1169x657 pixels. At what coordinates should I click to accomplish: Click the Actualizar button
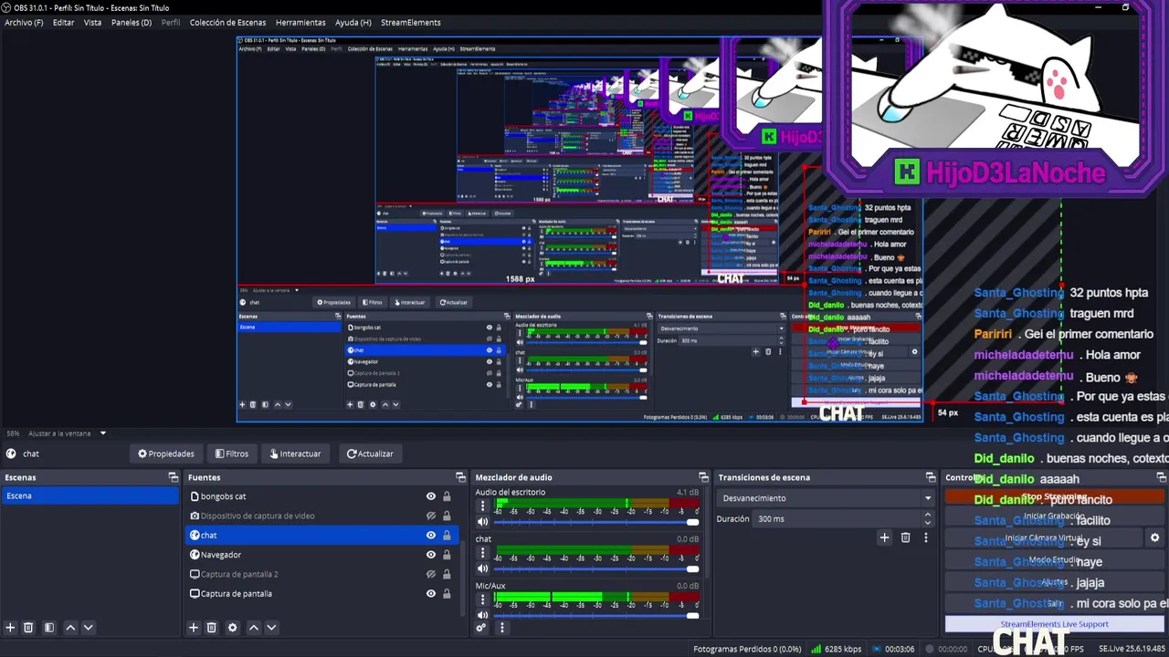pos(370,454)
